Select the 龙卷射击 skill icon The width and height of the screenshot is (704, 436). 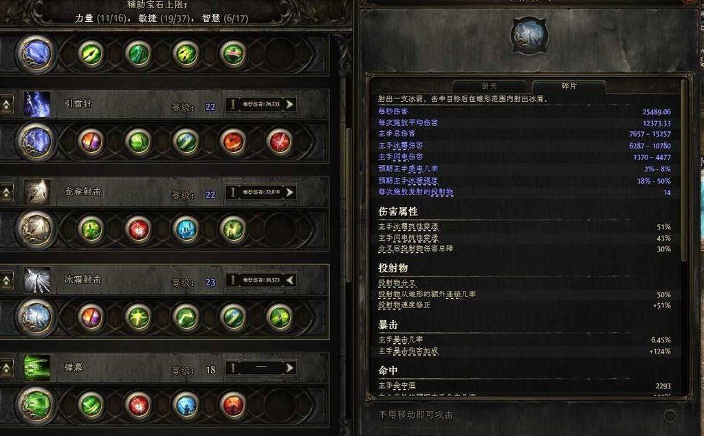[37, 192]
